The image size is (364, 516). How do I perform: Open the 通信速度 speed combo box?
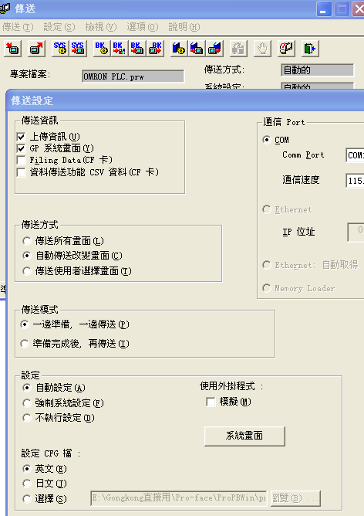click(x=355, y=181)
